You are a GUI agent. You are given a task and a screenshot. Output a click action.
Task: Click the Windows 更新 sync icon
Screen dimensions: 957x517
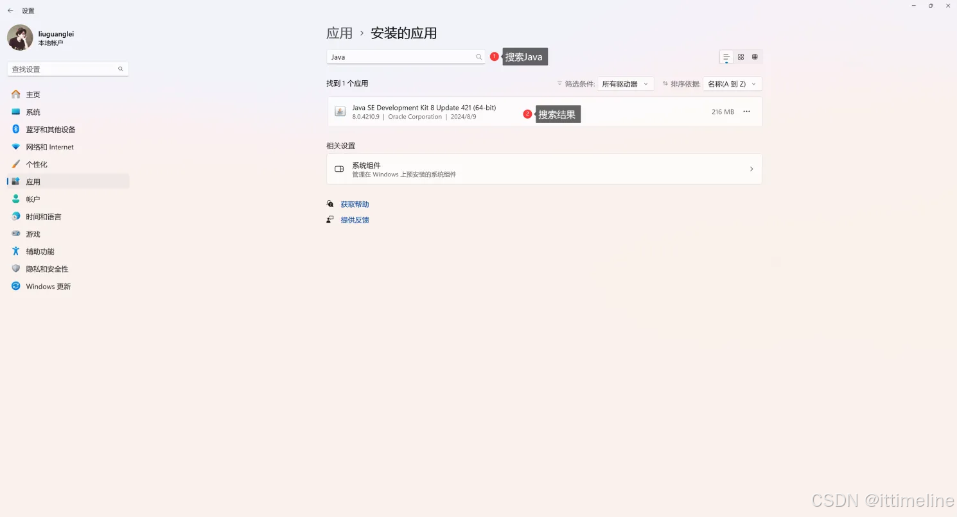tap(16, 286)
